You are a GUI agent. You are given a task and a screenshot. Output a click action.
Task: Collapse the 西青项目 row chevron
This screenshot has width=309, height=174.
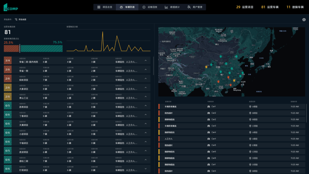(146, 106)
